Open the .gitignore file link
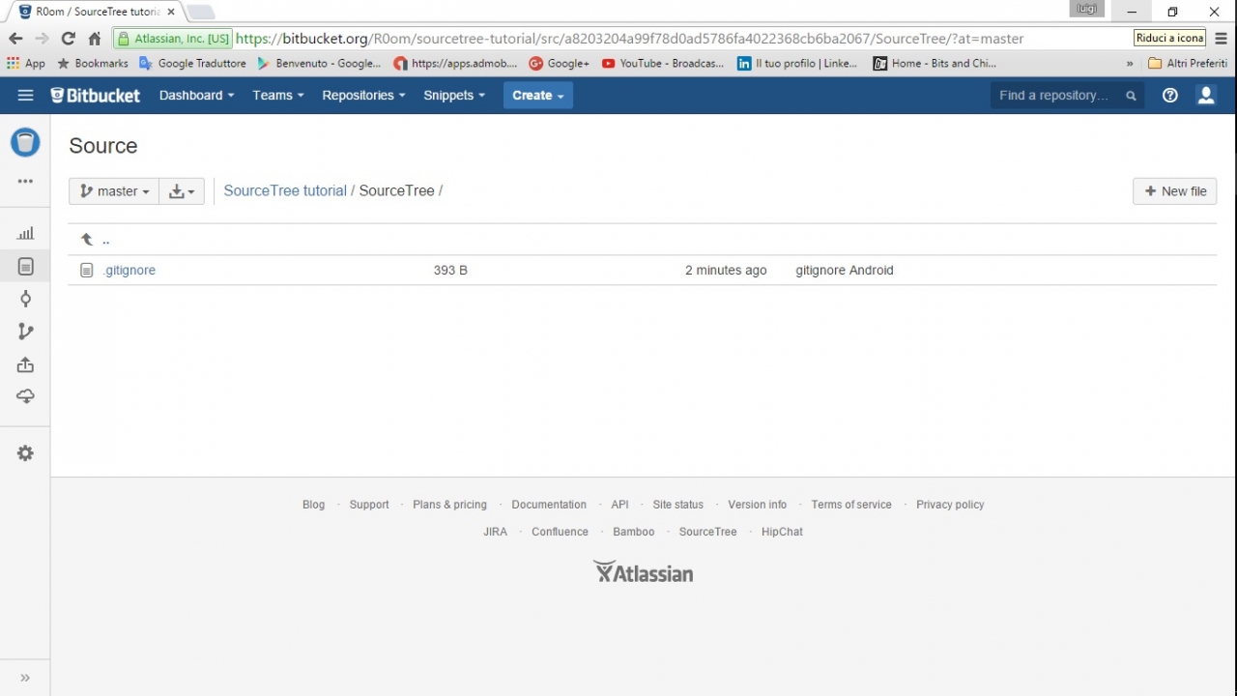The image size is (1237, 696). (129, 271)
